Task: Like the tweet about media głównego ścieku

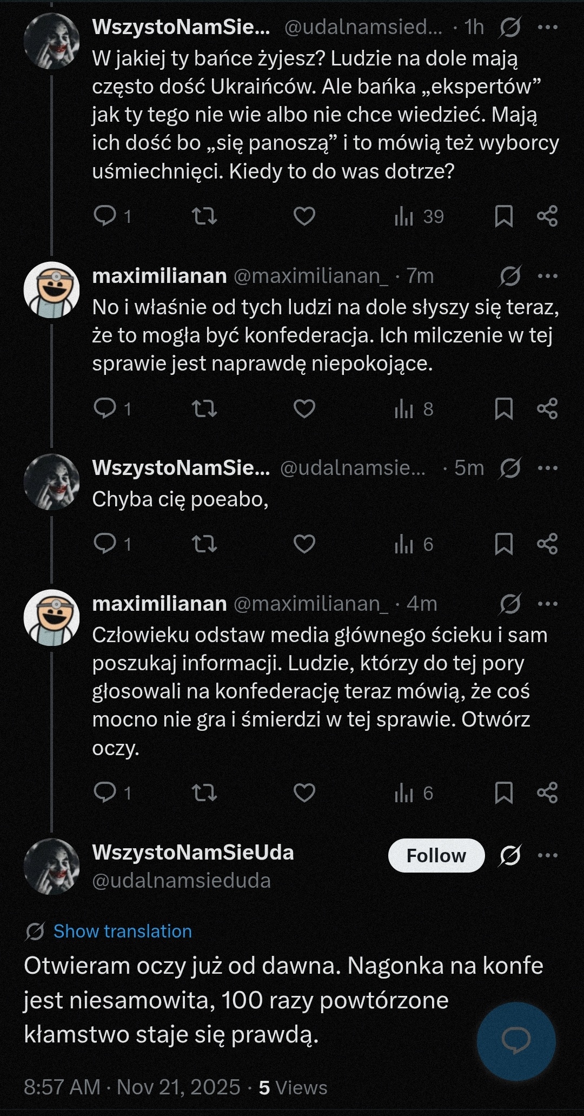Action: pyautogui.click(x=304, y=793)
